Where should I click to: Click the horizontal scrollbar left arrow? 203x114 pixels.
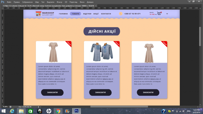point(41,107)
